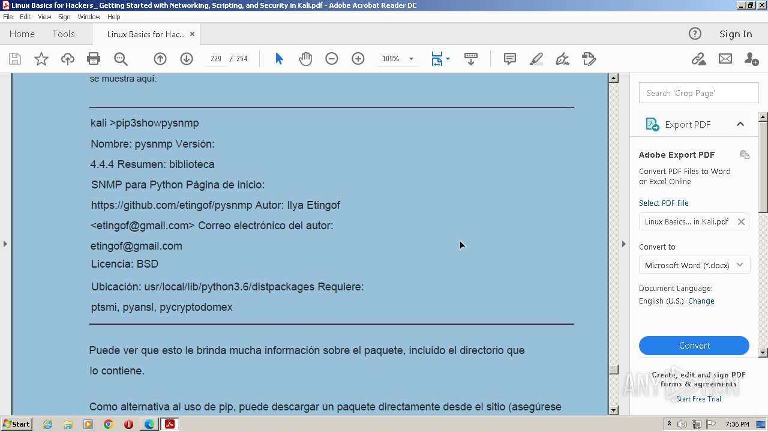Go to next page arrow

[x=187, y=59]
